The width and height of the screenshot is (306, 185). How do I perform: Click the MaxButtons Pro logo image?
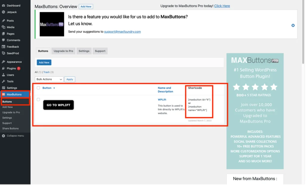pyautogui.click(x=52, y=24)
